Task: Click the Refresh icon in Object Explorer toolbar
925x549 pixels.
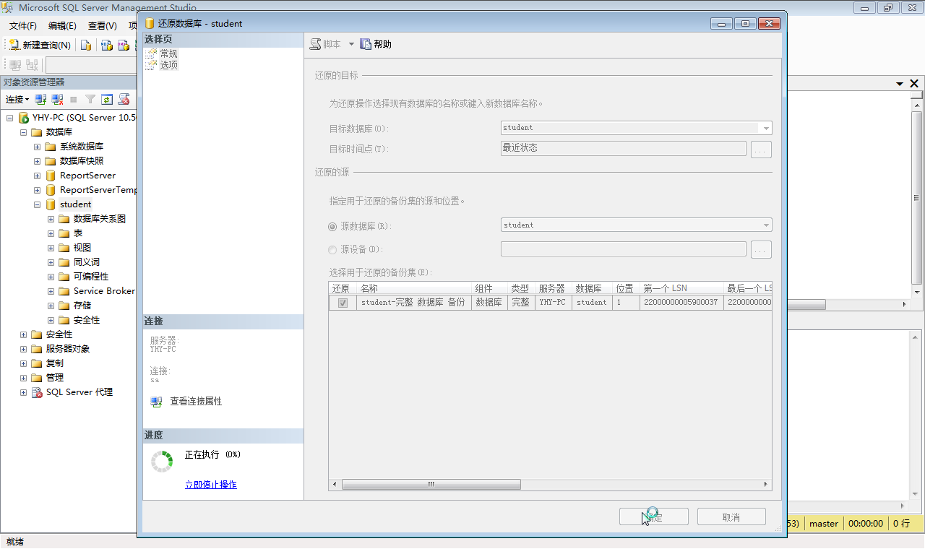Action: pos(107,99)
